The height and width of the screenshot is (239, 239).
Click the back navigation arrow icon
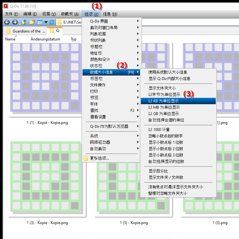[x=7, y=22]
